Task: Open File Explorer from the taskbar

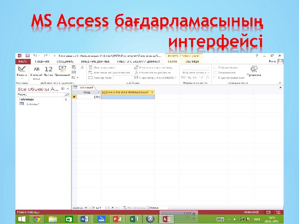Action: click(53, 219)
